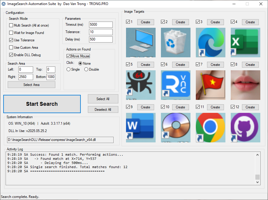268x200 pixels.
Task: Click the Activity Log scroll up arrow
Action: tap(258, 155)
